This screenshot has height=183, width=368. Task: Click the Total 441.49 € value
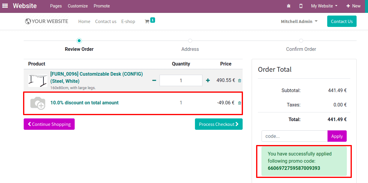(x=337, y=119)
